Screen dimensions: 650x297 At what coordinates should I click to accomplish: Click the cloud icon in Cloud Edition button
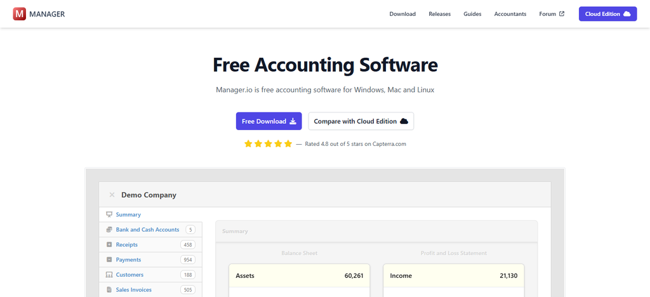627,14
